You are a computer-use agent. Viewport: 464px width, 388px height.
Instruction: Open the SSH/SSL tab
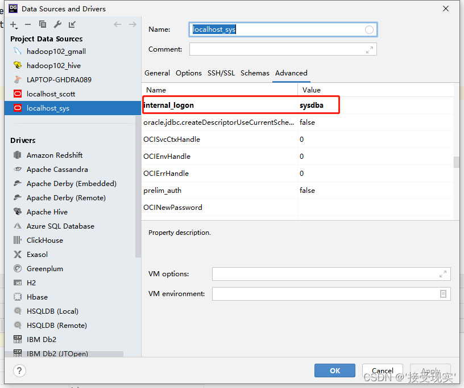click(x=221, y=73)
